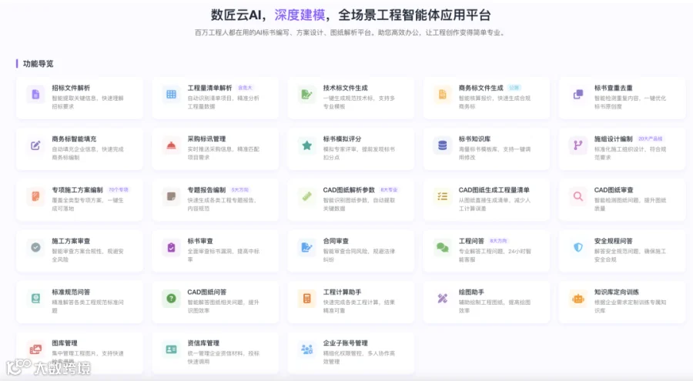This screenshot has width=693, height=381.
Task: Click description '辅助绘制工程图纸，提高绘图效率'
Action: click(494, 306)
